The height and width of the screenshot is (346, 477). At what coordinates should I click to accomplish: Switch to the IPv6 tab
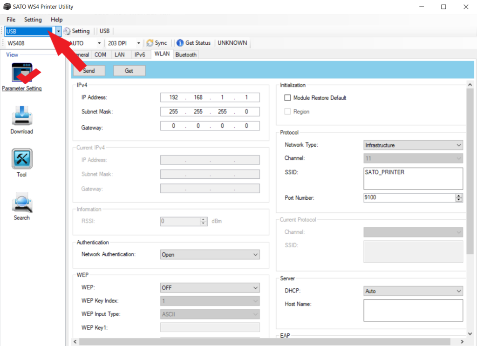(x=140, y=55)
